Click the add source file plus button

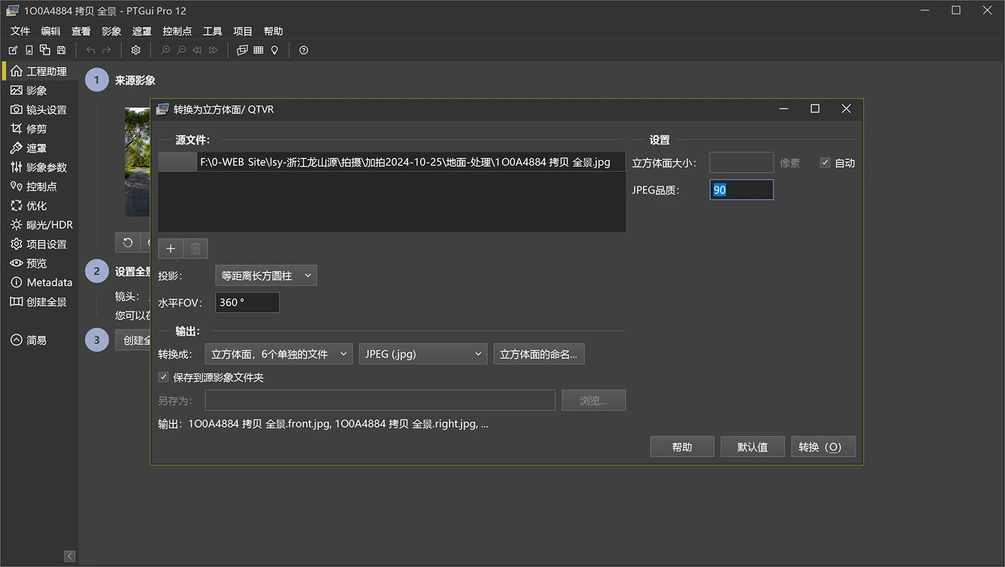pyautogui.click(x=171, y=248)
